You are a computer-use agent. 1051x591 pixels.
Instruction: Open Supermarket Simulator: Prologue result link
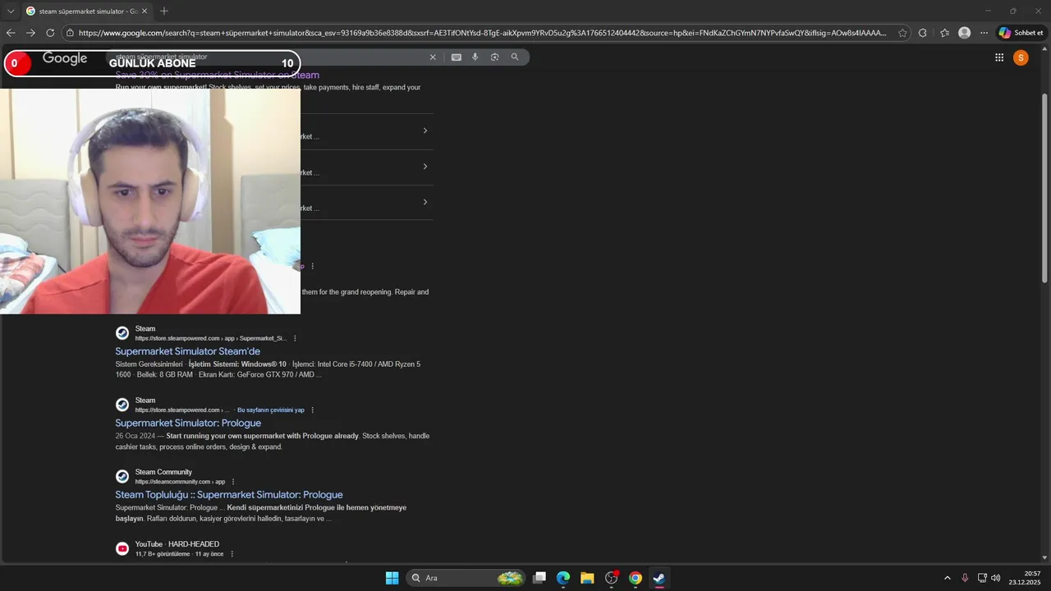point(188,423)
